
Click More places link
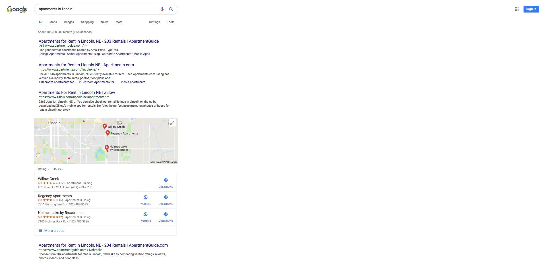54,231
